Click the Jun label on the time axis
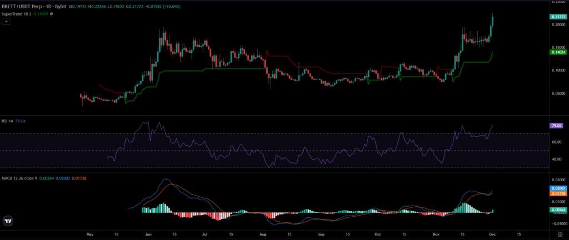The height and width of the screenshot is (240, 569). [x=149, y=234]
